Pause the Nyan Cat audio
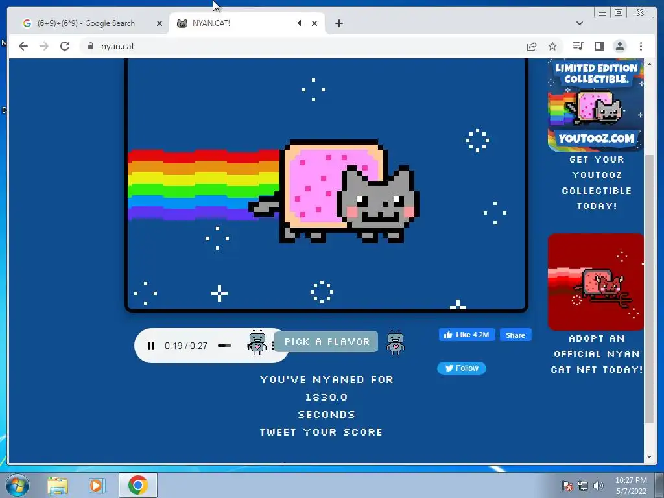664x498 pixels. point(150,346)
